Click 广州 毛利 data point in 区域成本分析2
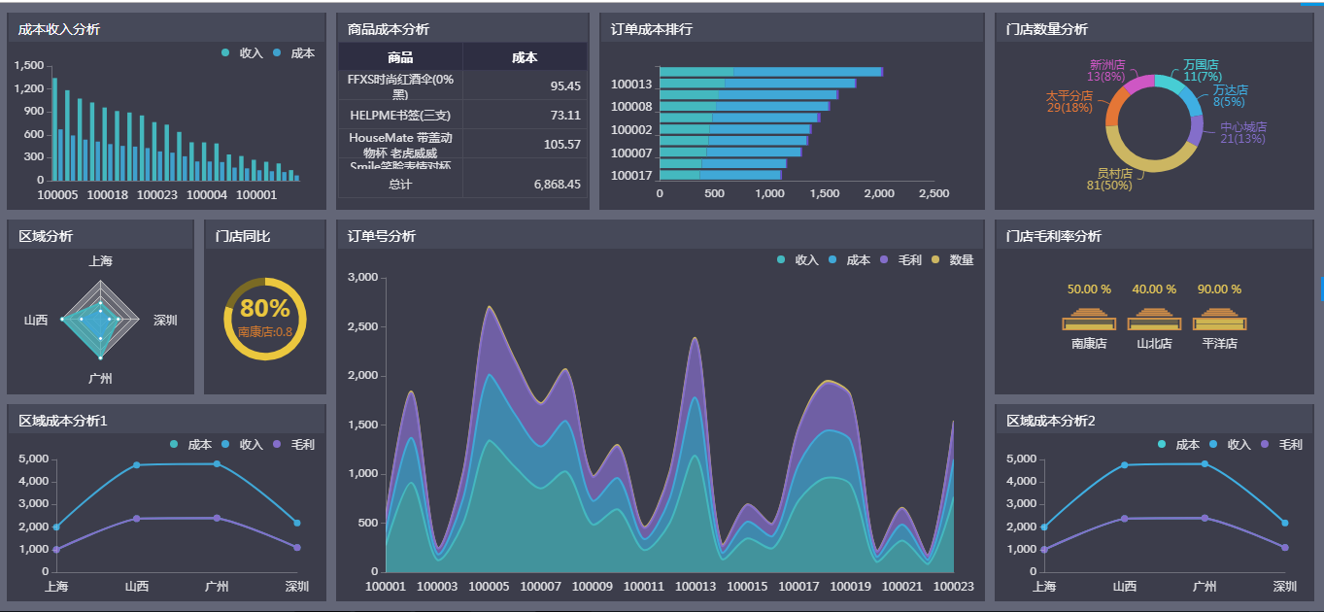This screenshot has width=1324, height=612. [x=1205, y=518]
